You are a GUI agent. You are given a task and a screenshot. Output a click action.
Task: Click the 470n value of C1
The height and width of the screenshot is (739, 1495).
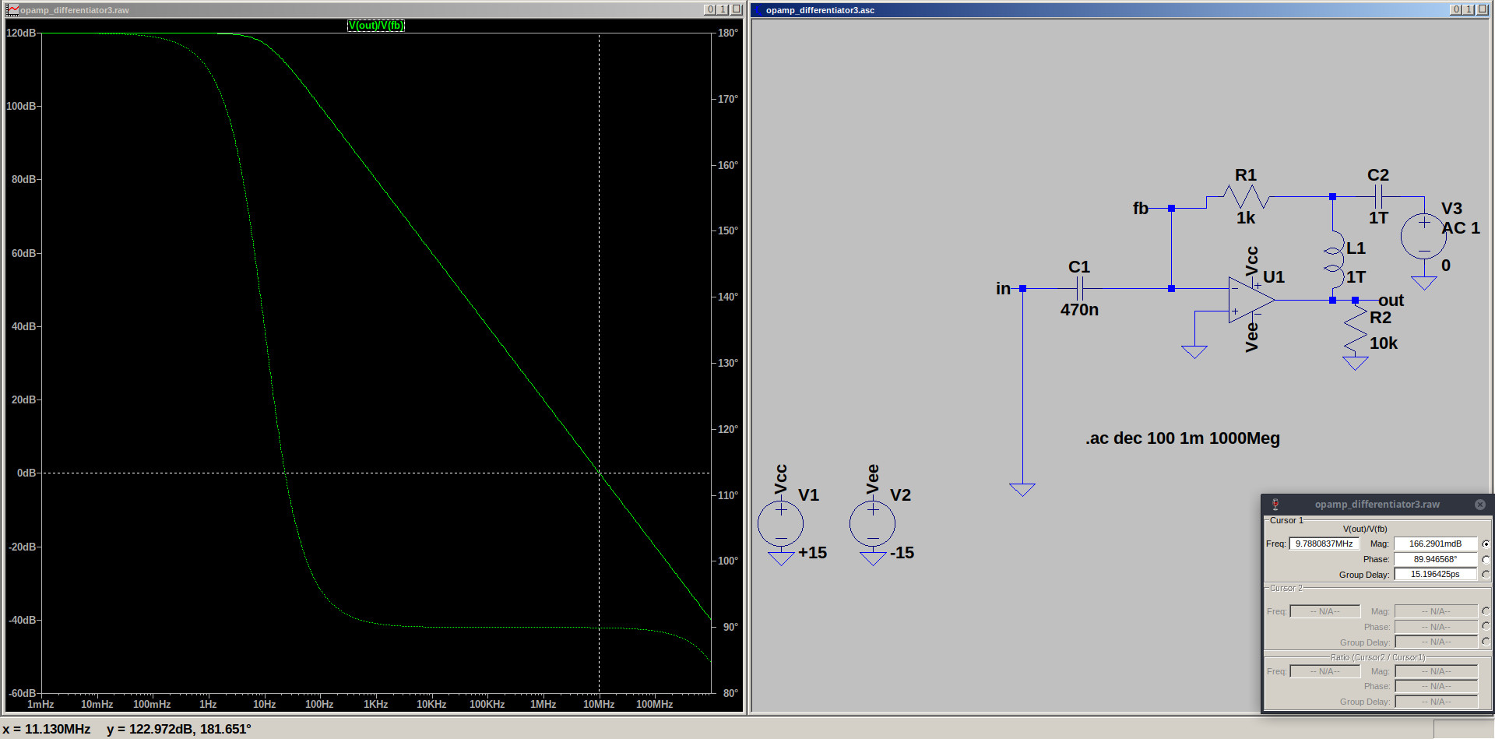[x=1079, y=310]
